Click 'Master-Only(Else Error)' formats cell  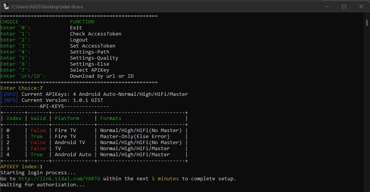point(135,137)
